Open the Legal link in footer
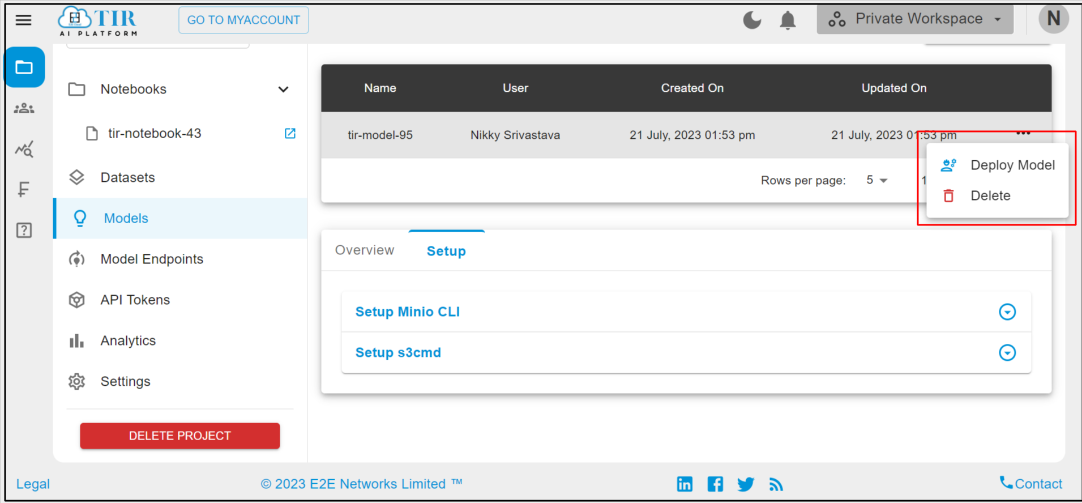 pyautogui.click(x=33, y=484)
